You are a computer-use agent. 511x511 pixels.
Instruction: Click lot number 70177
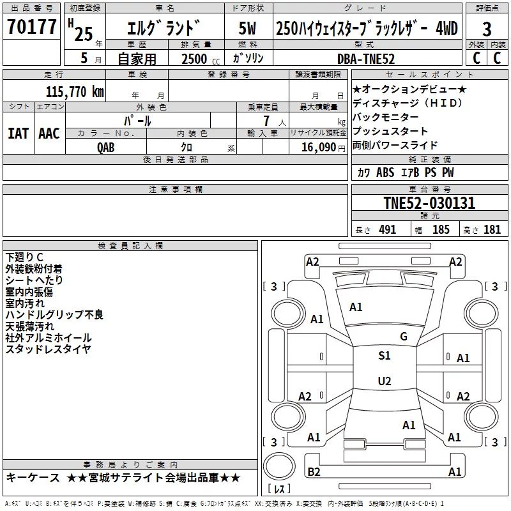31,26
